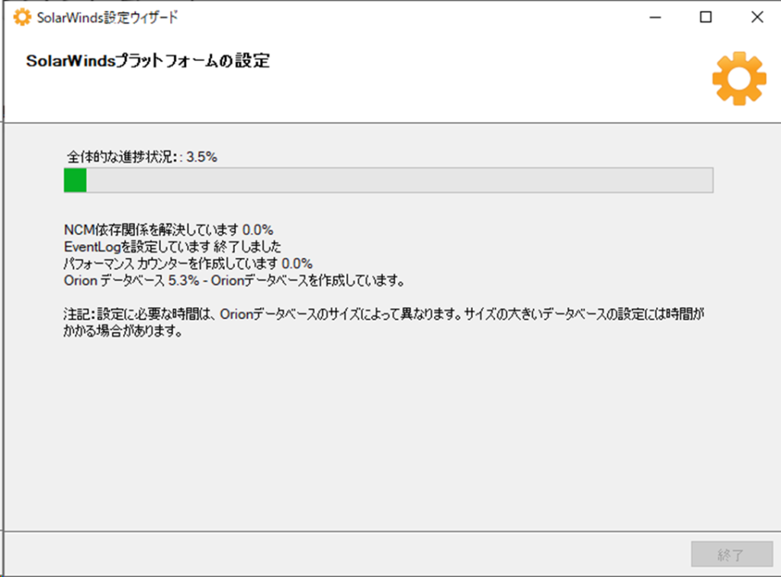
Task: Click the SolarWinds title bar gear icon
Action: [x=22, y=18]
